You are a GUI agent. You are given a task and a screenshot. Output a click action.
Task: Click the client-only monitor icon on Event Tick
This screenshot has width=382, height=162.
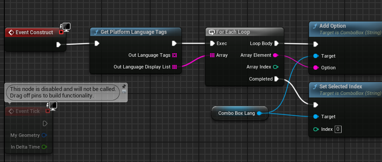coord(53,106)
